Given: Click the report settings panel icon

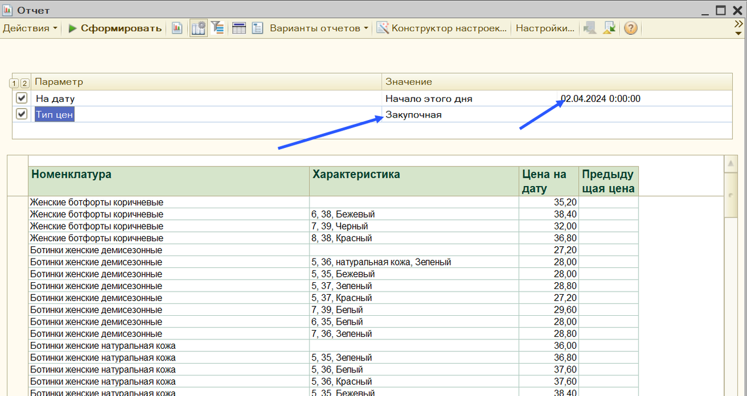Looking at the screenshot, I should (x=198, y=28).
